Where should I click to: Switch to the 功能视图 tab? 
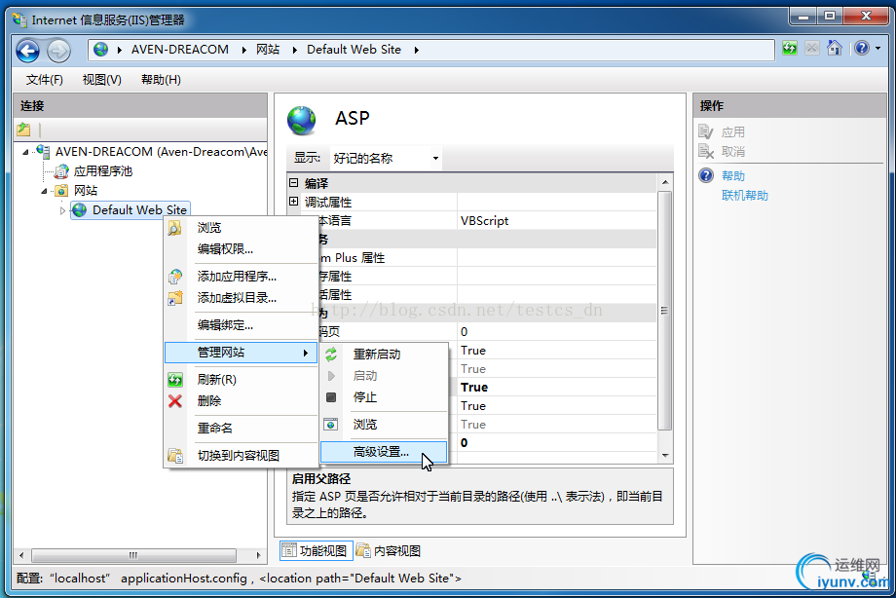click(x=316, y=551)
